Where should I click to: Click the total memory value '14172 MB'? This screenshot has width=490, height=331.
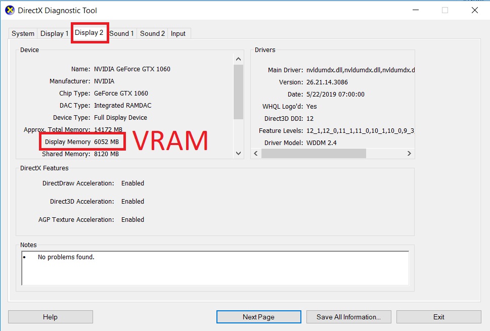tap(108, 129)
